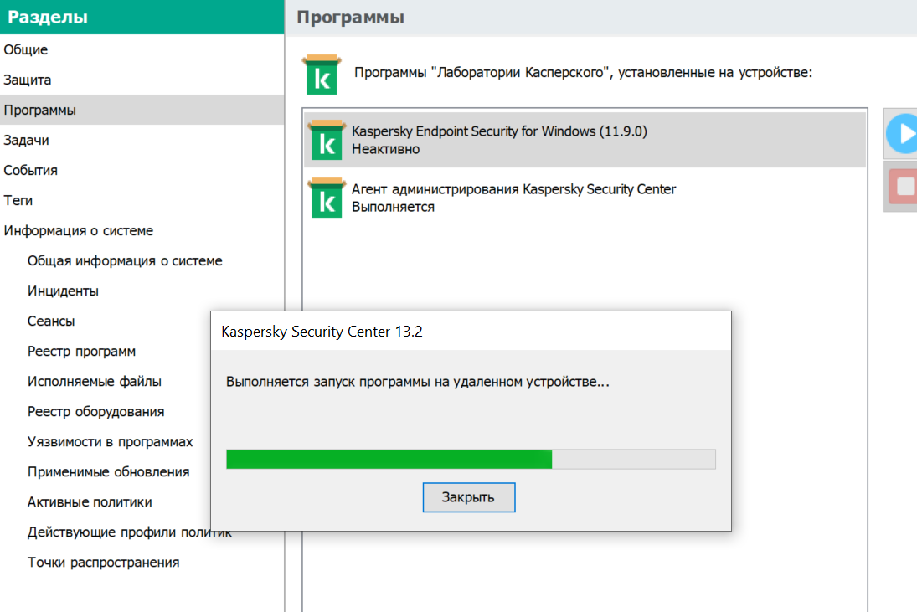
Task: Open the Задачи section
Action: [142, 141]
